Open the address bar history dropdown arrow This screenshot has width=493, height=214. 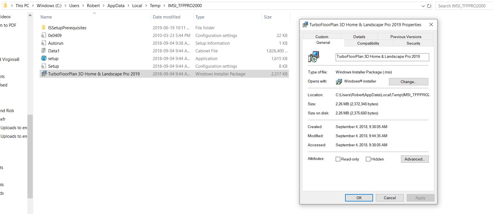click(x=423, y=6)
